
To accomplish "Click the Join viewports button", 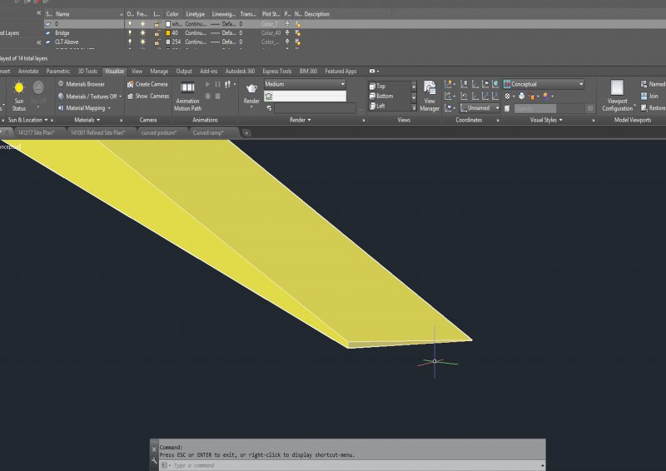I will tap(652, 96).
